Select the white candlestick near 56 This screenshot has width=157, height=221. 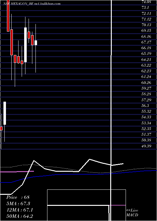point(5,113)
